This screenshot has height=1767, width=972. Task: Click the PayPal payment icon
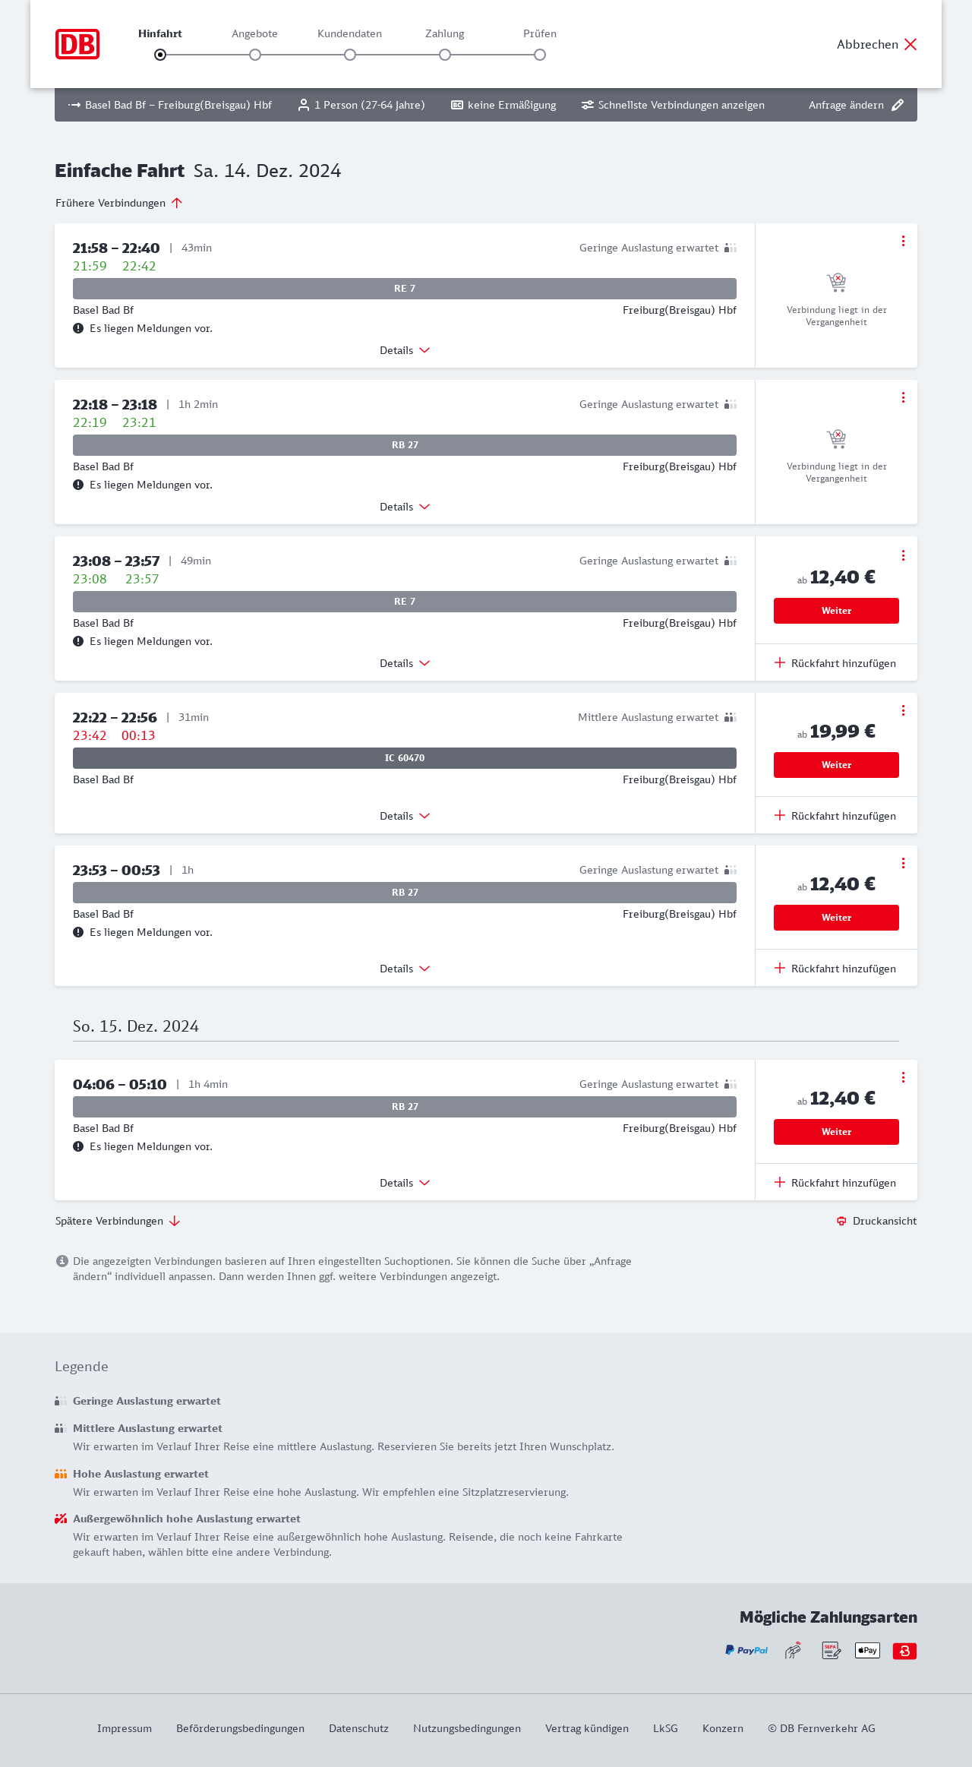[746, 1650]
